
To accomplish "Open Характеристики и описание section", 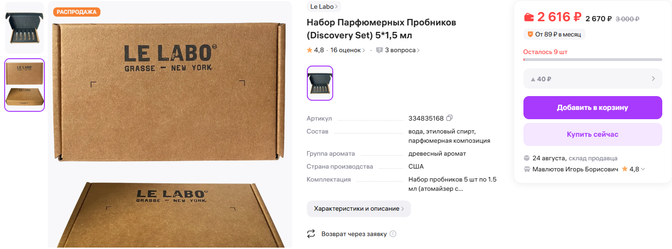I will point(359,209).
